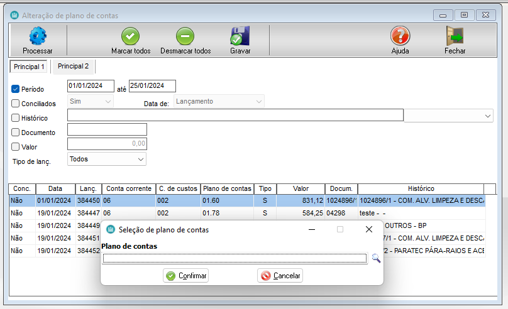Enable the Valor checkbox
This screenshot has width=508, height=309.
16,147
